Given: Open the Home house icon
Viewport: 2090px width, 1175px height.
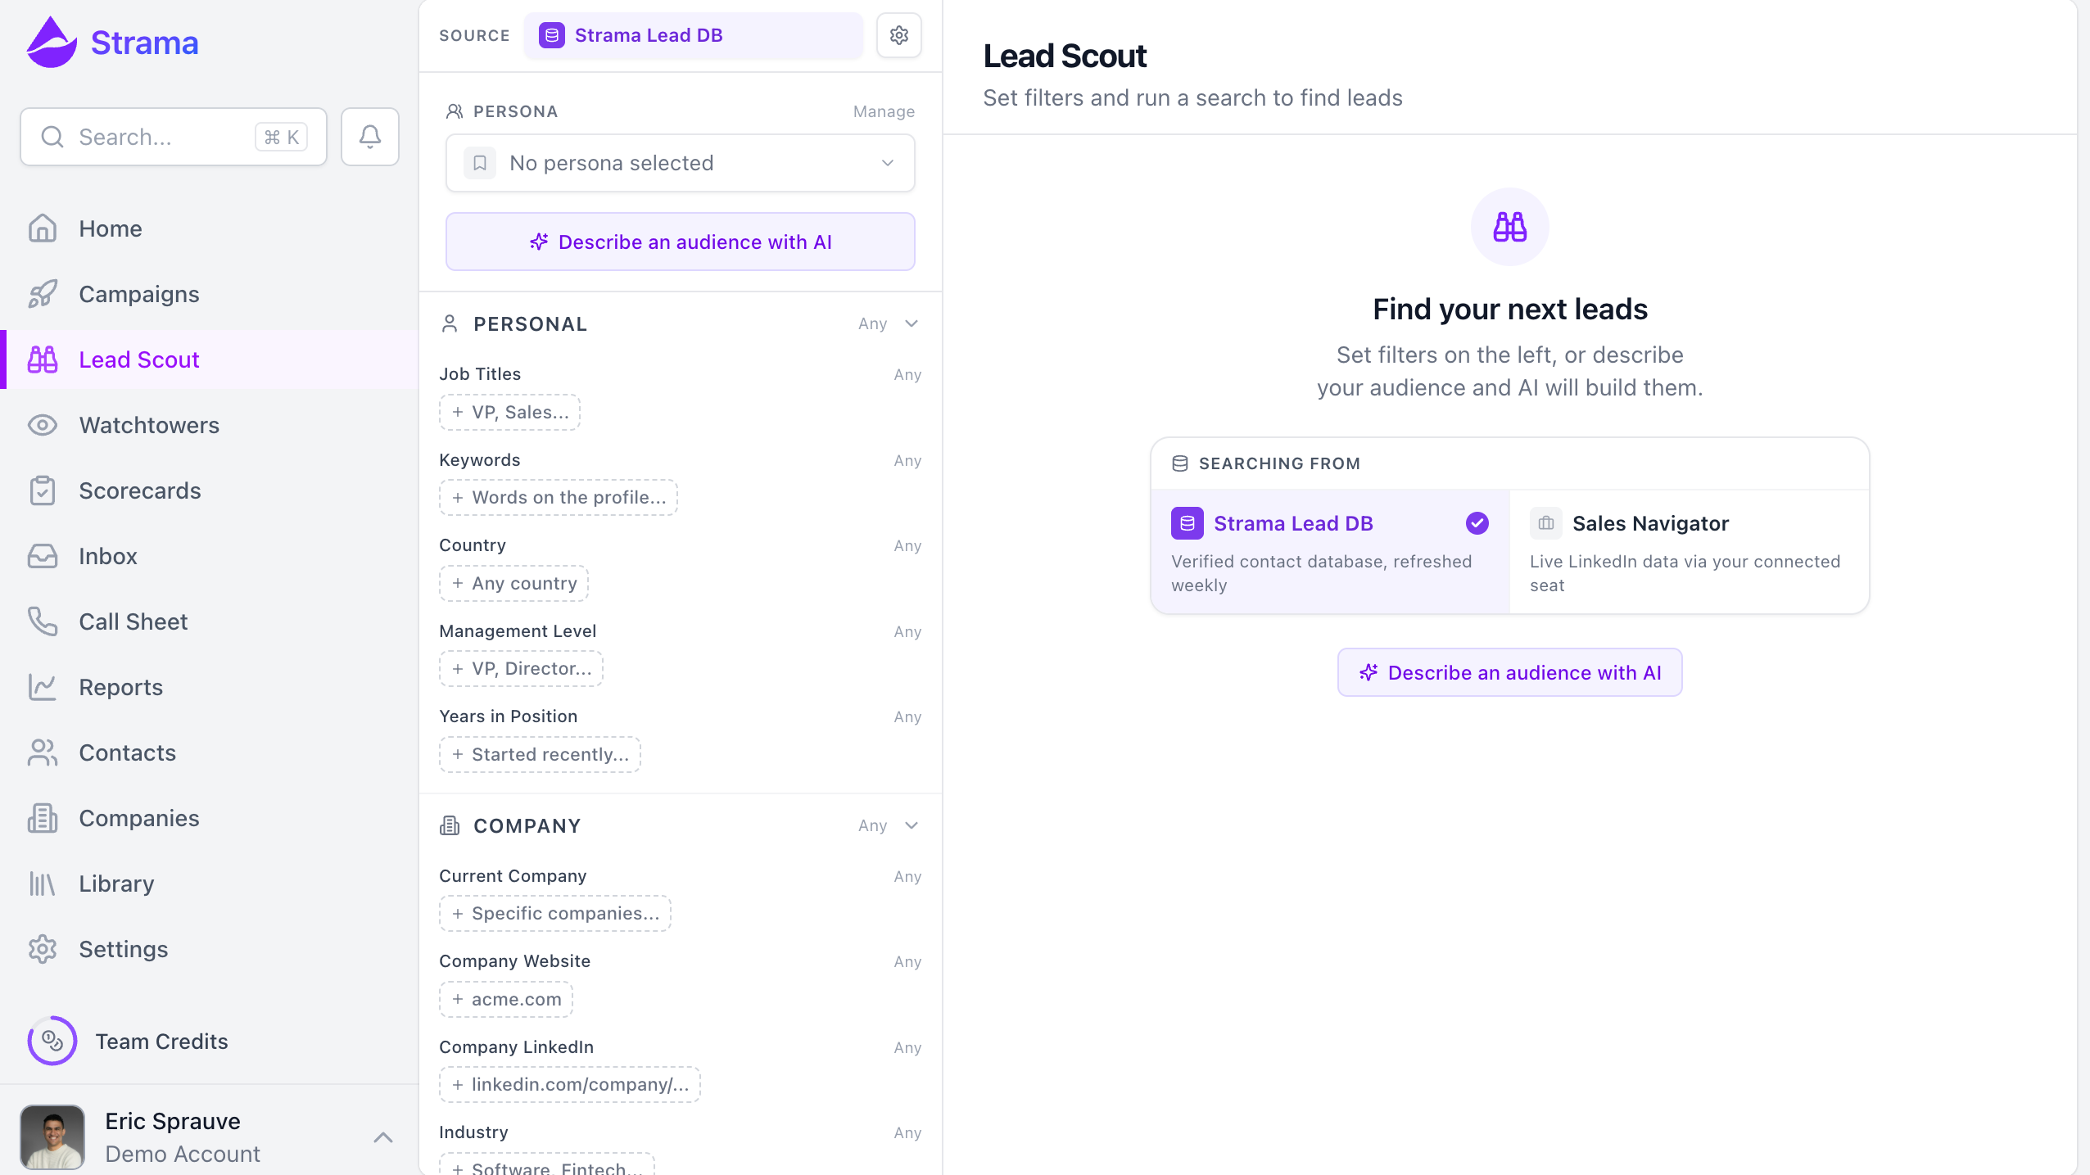Looking at the screenshot, I should [43, 228].
